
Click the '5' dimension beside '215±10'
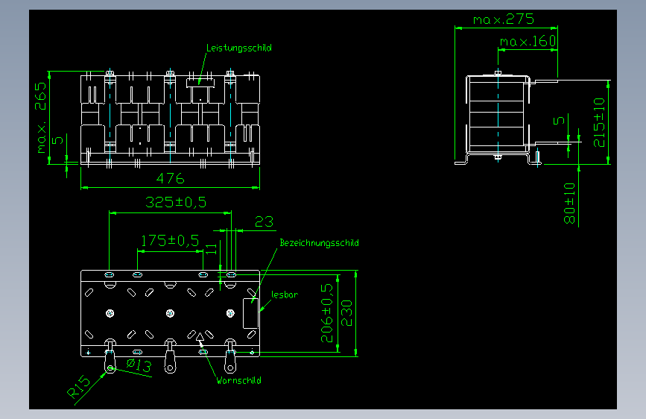(x=559, y=121)
